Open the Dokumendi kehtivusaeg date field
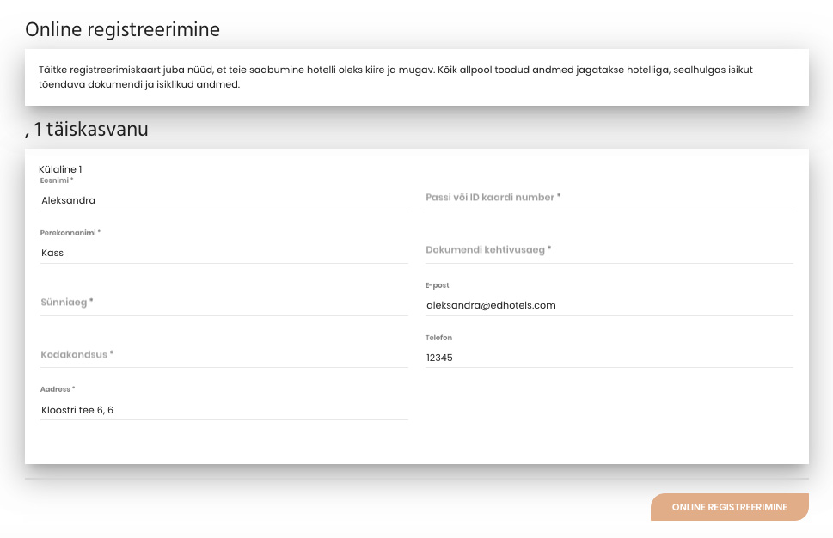 pyautogui.click(x=609, y=249)
